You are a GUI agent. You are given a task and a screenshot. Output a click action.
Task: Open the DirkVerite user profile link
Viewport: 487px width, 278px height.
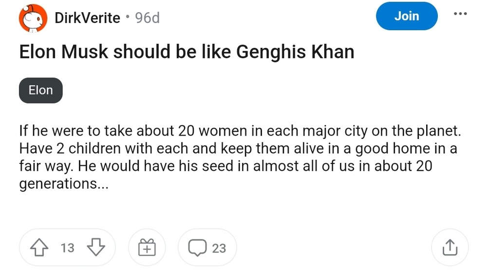click(x=87, y=18)
